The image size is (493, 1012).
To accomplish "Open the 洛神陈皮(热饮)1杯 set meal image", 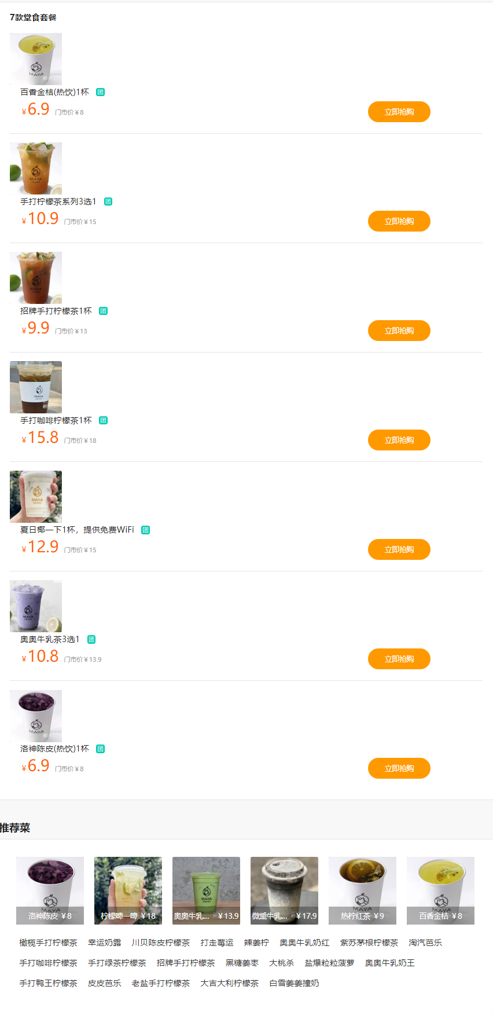I will point(36,716).
